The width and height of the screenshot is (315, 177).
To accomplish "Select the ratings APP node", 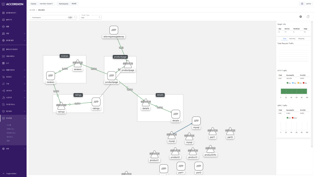I will [96, 102].
